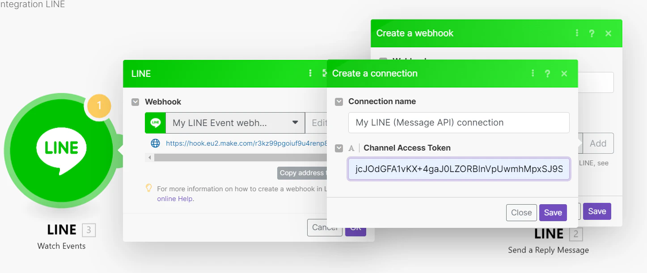The height and width of the screenshot is (273, 647).
Task: Open the My LINE Event webhook dropdown
Action: (x=235, y=123)
